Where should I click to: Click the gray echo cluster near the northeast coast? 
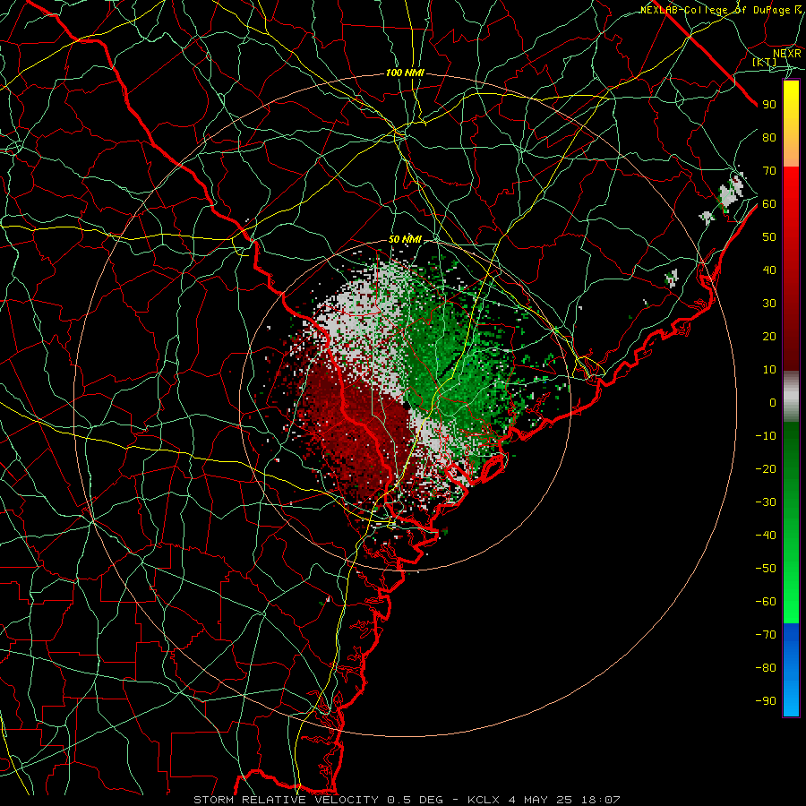click(732, 192)
